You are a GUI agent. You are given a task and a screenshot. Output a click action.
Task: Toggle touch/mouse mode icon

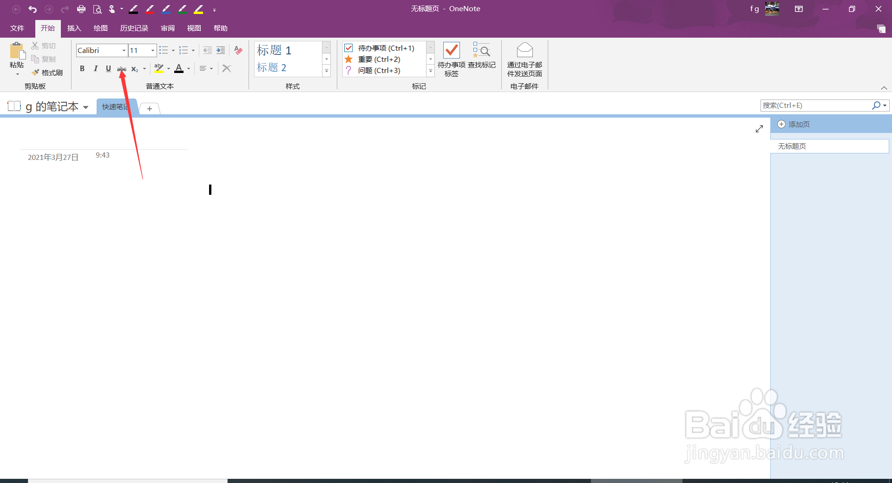point(112,9)
